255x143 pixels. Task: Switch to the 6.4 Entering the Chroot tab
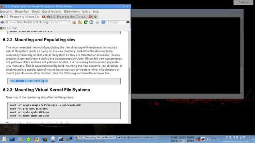pyautogui.click(x=69, y=17)
